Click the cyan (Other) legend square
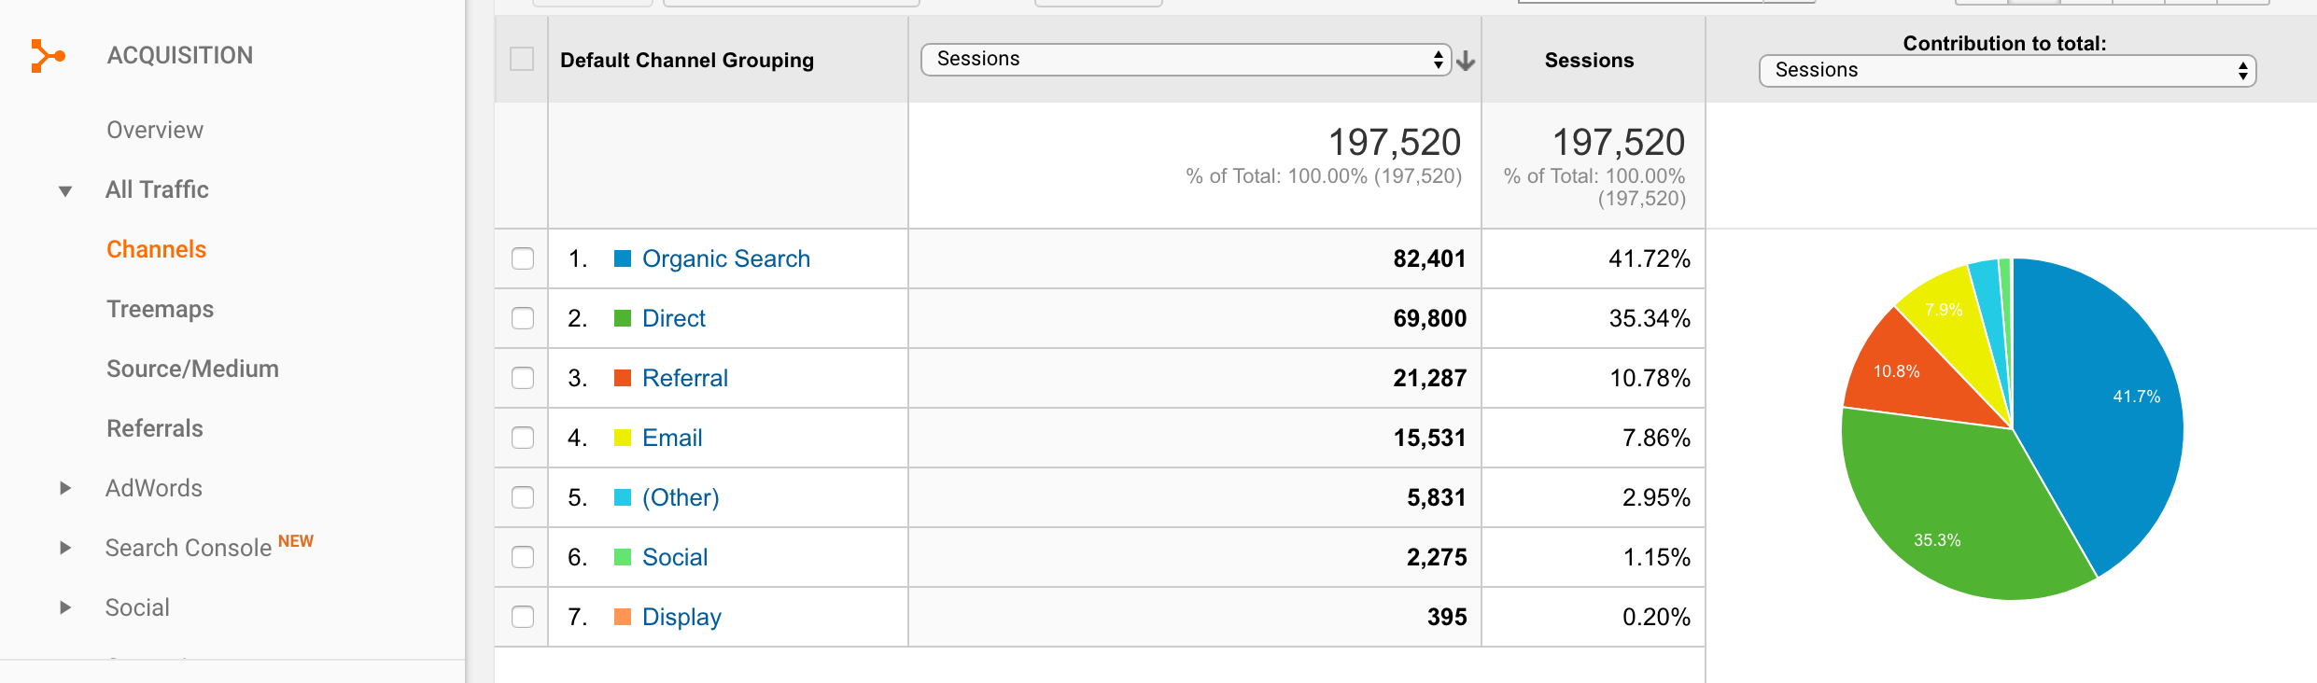Screen dimensions: 2317x683 623,497
